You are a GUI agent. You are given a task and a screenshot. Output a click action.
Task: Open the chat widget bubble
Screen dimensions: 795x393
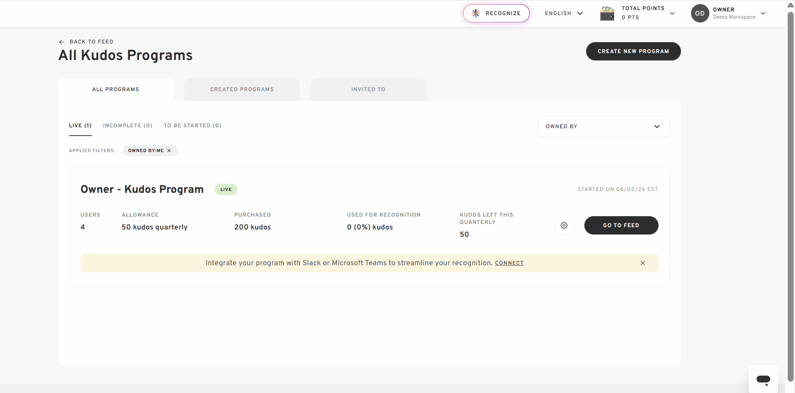[763, 379]
